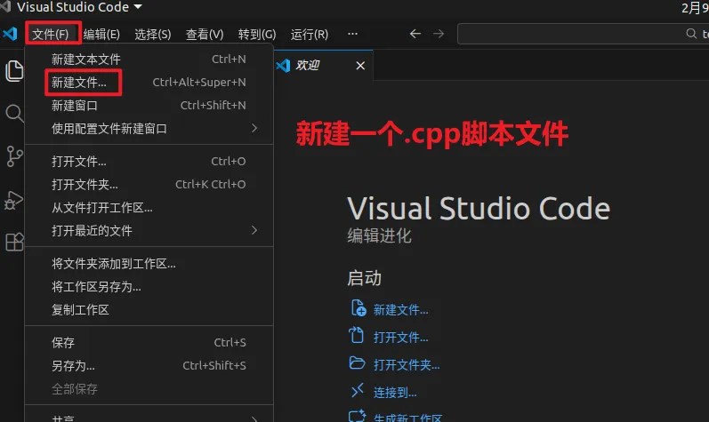Choose 打开文件... in the File menu
709x422 pixels.
[149, 161]
